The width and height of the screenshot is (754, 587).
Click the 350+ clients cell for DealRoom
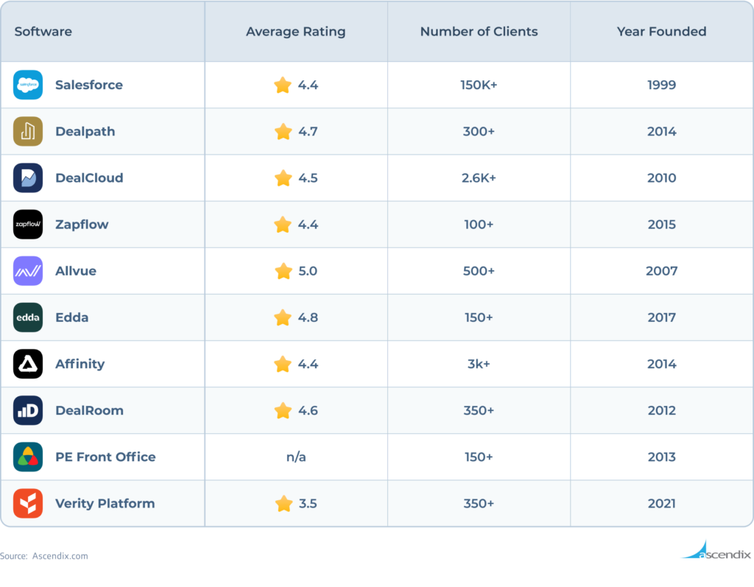click(479, 411)
